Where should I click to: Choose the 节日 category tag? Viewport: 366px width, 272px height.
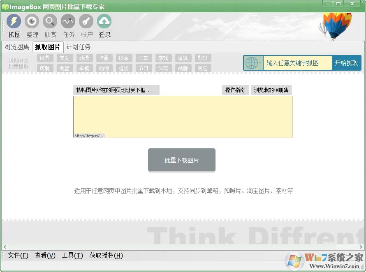[x=143, y=68]
